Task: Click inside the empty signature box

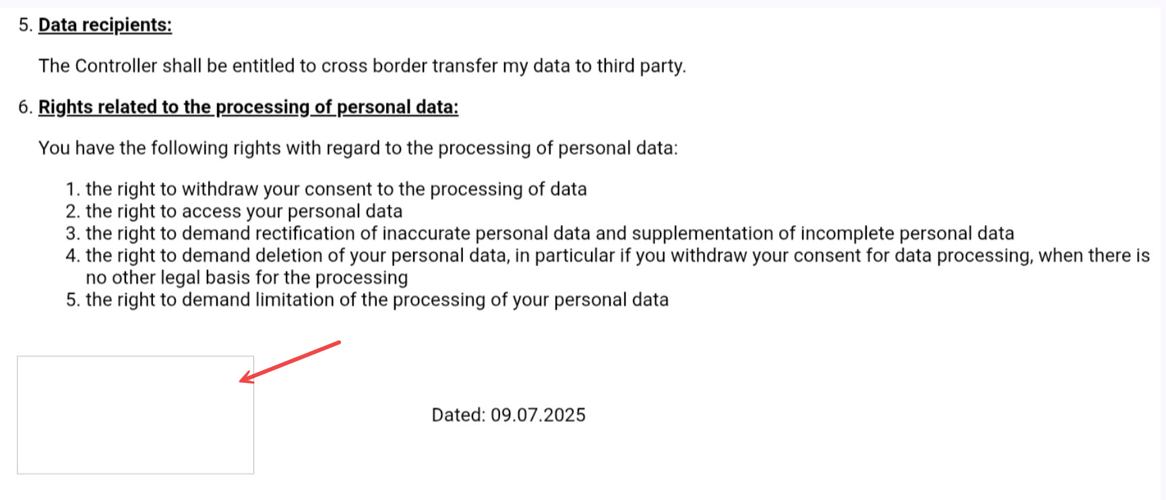Action: pyautogui.click(x=135, y=414)
